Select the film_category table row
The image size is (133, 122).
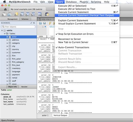18,62
